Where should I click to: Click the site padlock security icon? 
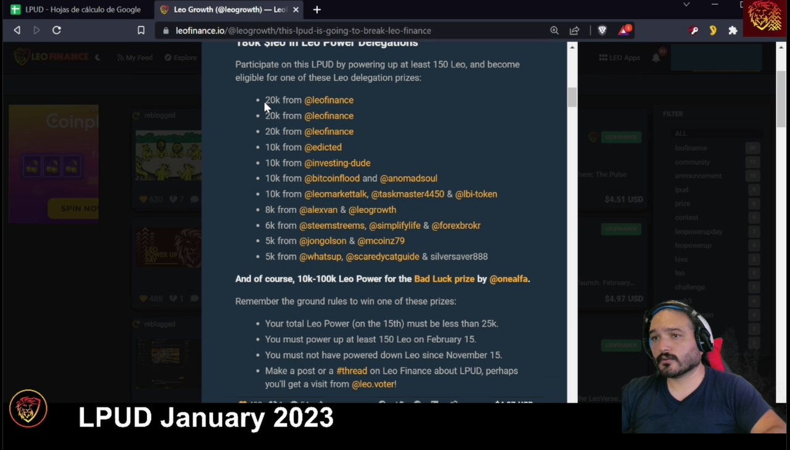pos(166,30)
